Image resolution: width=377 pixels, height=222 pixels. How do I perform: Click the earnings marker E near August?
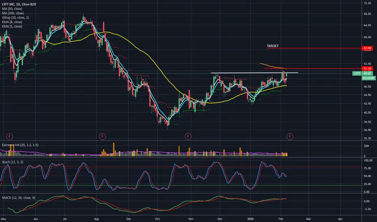click(102, 136)
